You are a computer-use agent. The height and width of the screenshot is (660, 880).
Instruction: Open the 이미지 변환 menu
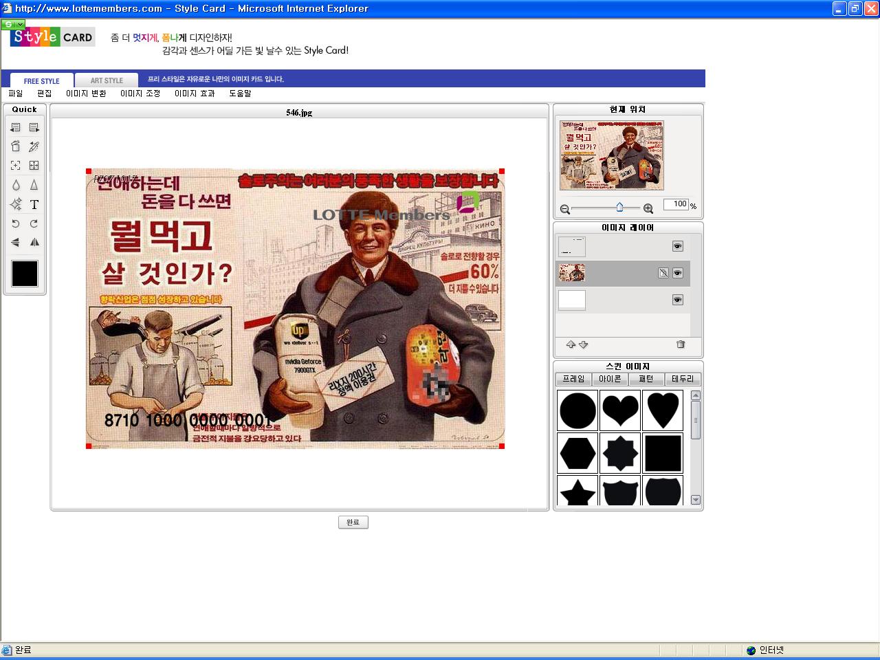coord(86,93)
